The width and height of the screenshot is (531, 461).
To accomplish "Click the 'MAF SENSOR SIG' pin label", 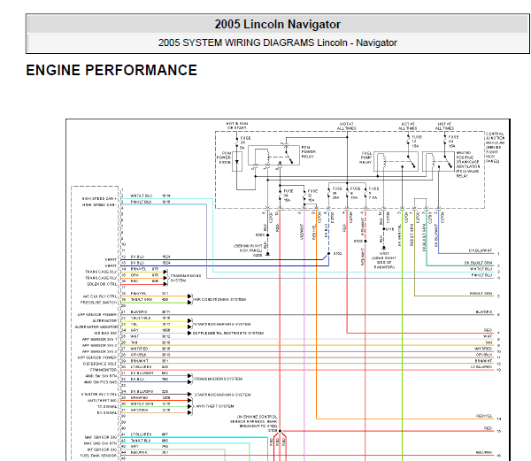I will coord(101,437).
